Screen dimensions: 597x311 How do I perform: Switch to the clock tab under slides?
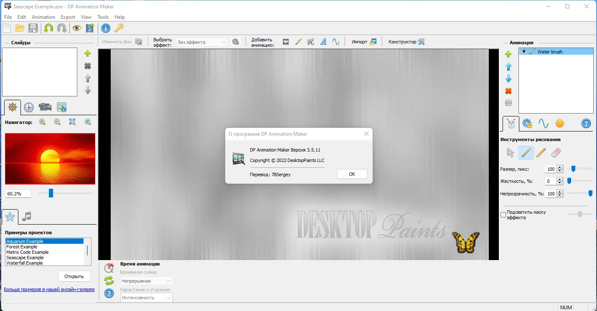pyautogui.click(x=29, y=107)
